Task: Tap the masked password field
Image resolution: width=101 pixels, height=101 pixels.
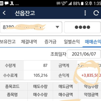Action: point(83,27)
